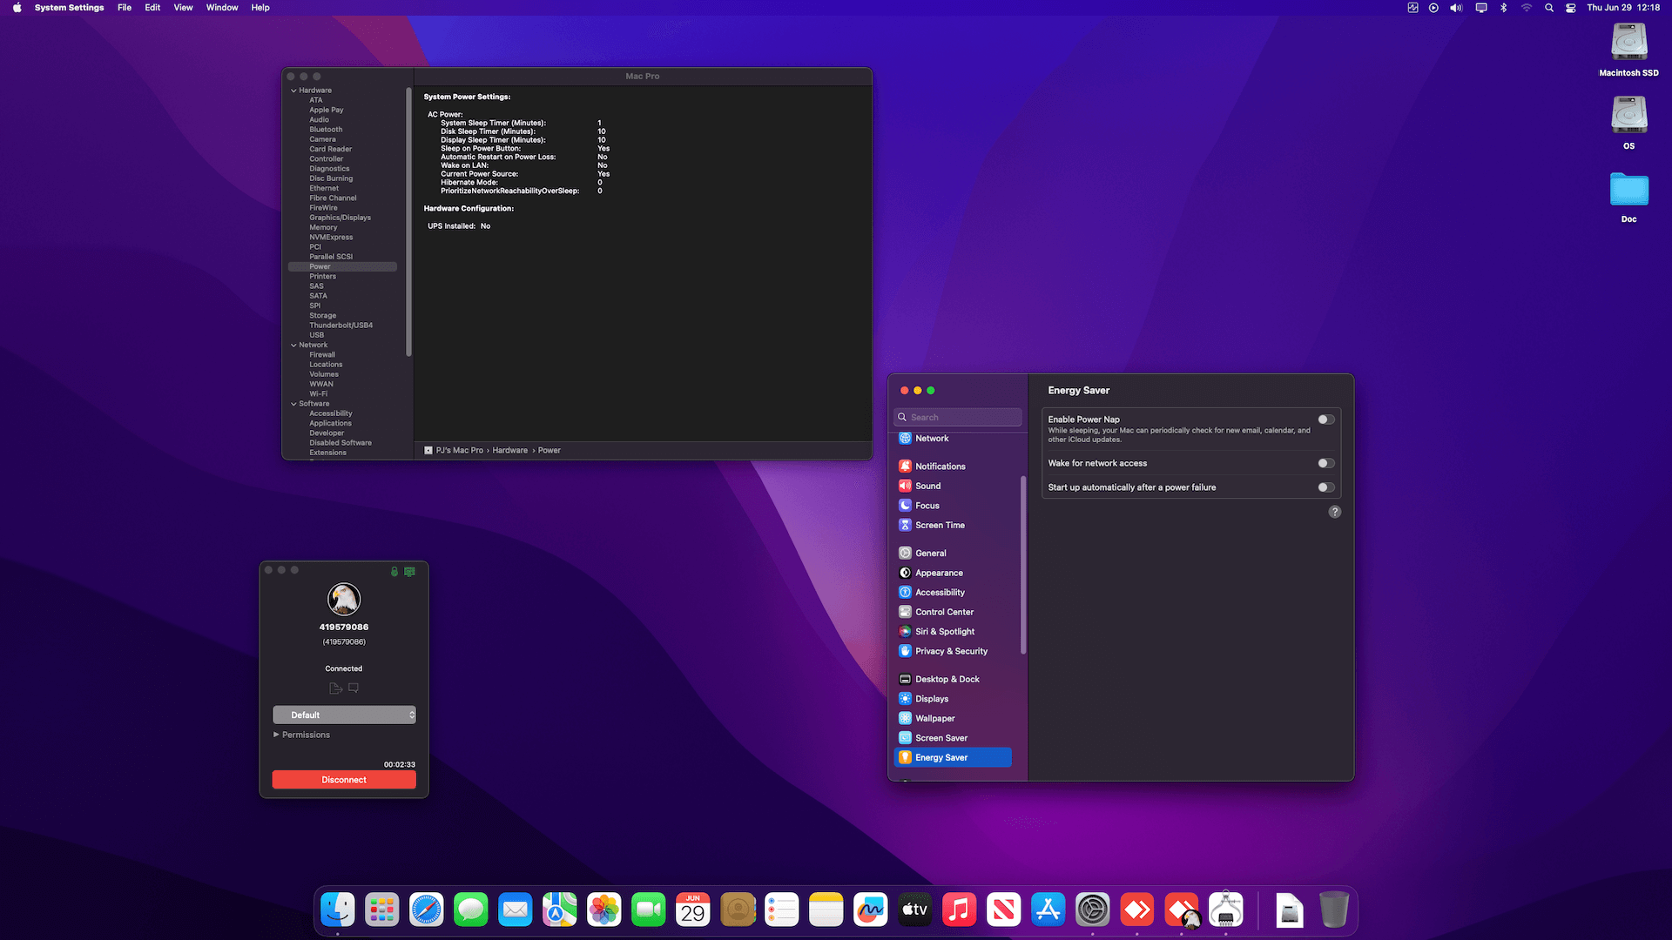The image size is (1672, 940).
Task: Toggle Start up automatically after power failure
Action: (1326, 487)
